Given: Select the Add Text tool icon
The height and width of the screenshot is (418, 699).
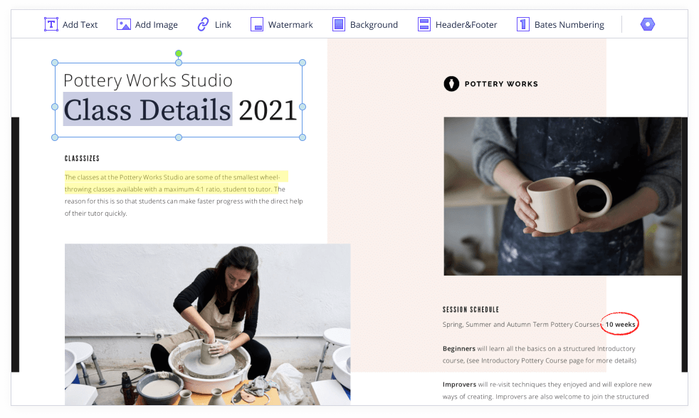Looking at the screenshot, I should pos(51,24).
